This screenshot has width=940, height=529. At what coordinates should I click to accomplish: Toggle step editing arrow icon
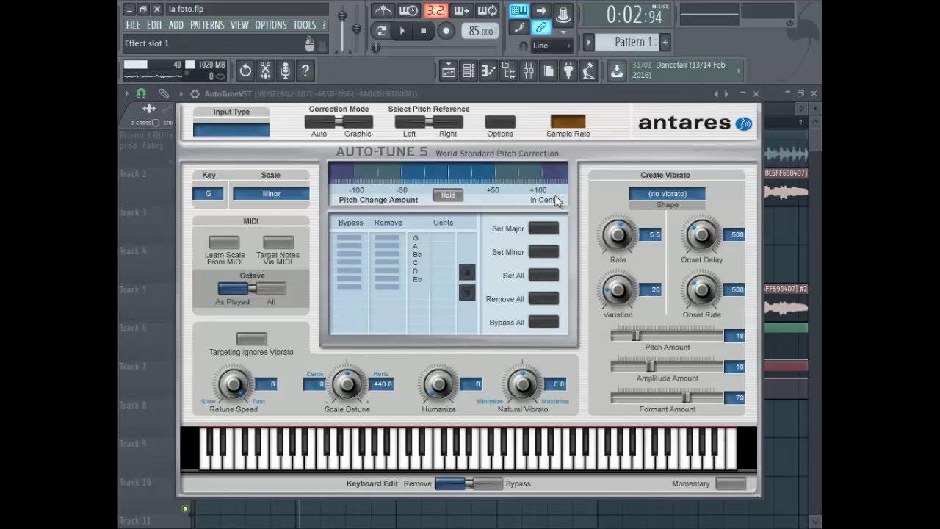click(541, 10)
